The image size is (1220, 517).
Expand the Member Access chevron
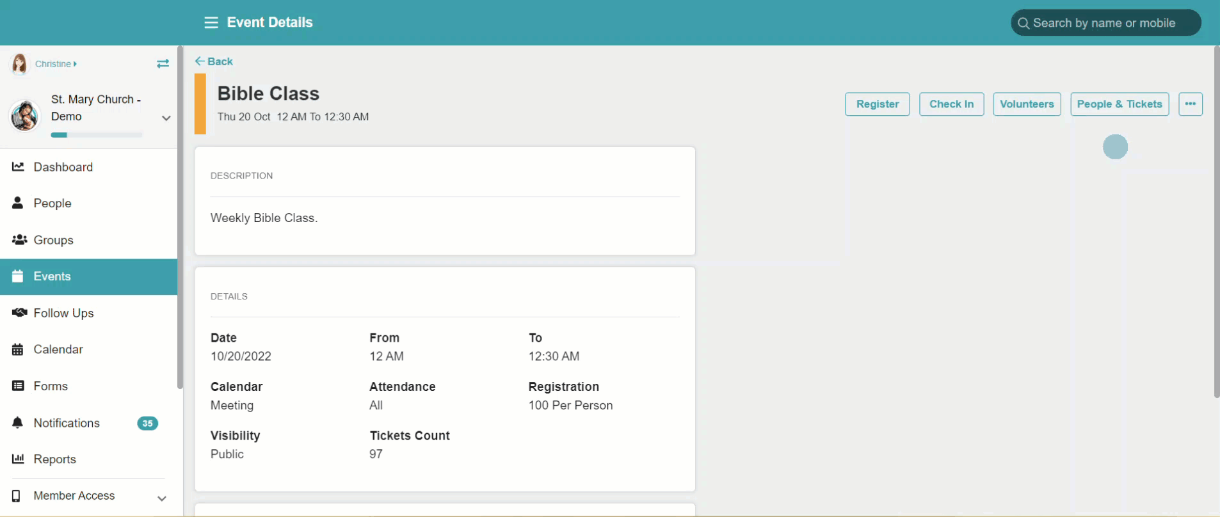point(162,498)
